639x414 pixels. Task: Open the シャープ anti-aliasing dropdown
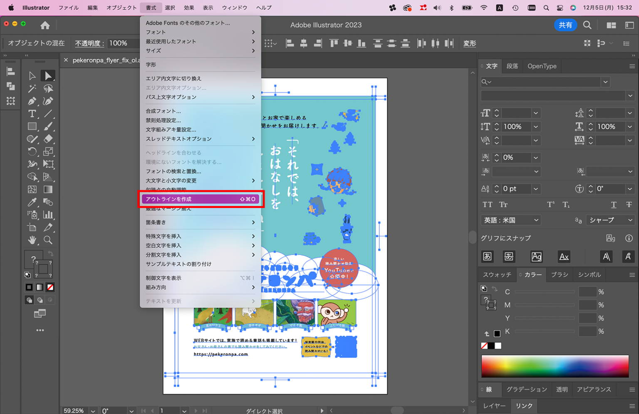[x=610, y=220]
